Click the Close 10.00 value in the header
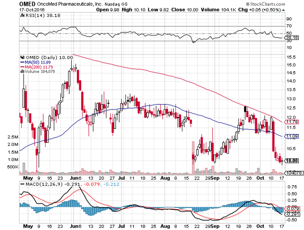304x230 pixels. click(x=185, y=9)
